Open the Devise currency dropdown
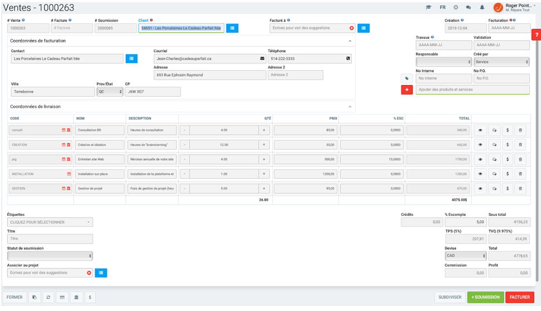The height and width of the screenshot is (311, 541). 465,256
